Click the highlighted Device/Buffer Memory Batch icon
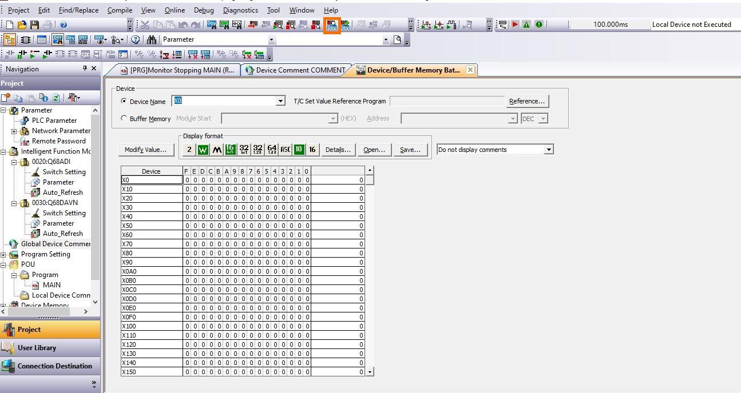This screenshot has height=393, width=741. pyautogui.click(x=331, y=24)
